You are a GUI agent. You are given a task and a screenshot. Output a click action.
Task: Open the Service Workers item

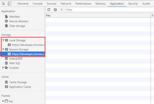19,21
